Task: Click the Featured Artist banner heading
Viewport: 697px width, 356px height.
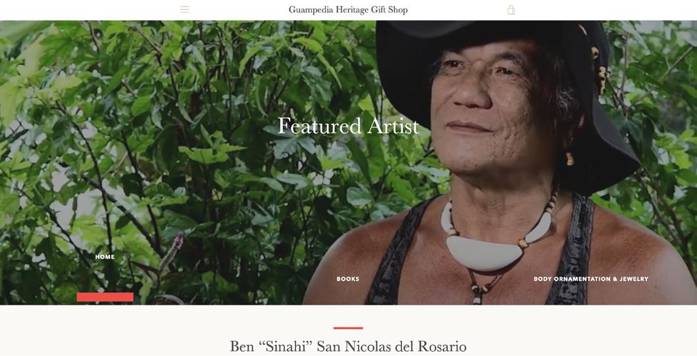Action: 348,126
